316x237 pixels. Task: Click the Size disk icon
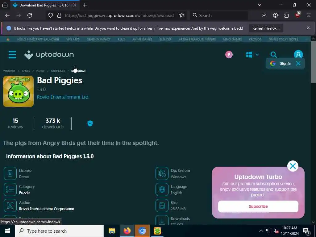[162, 206]
